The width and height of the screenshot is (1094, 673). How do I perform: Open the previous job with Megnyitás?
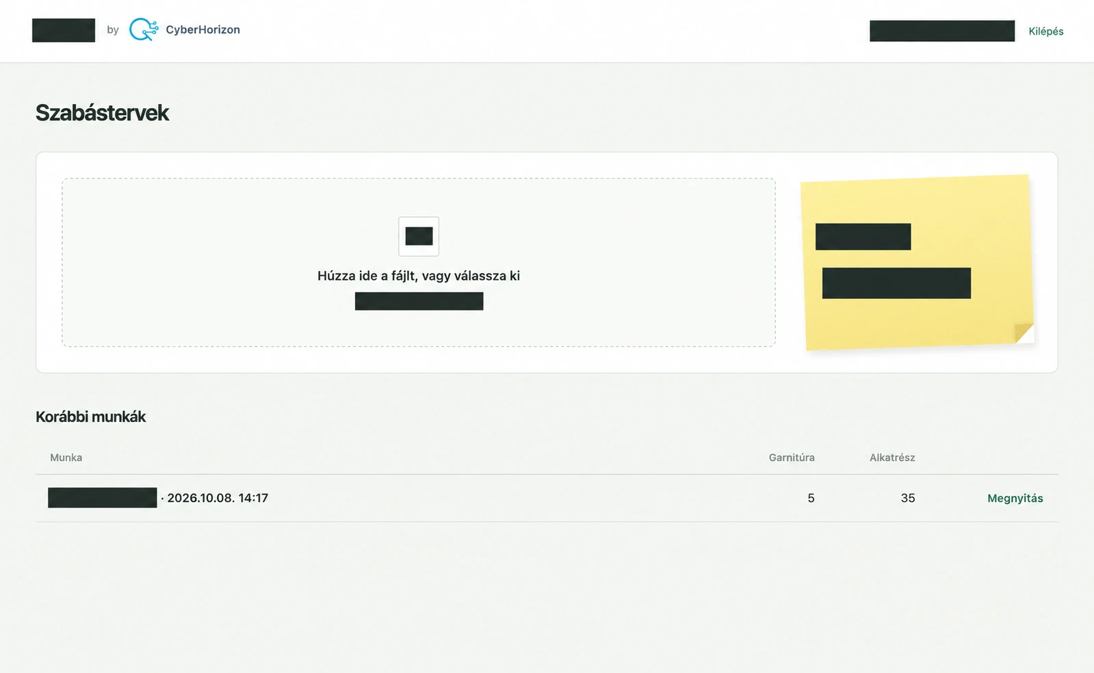pyautogui.click(x=1015, y=498)
